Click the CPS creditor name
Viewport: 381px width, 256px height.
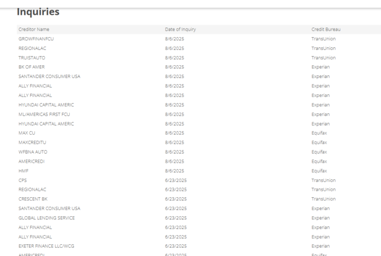[x=23, y=180]
